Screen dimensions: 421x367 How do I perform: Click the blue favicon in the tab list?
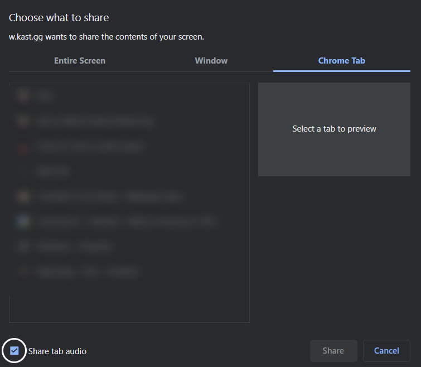(x=23, y=221)
